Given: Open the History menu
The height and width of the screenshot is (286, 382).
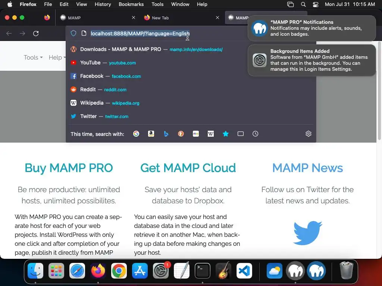Looking at the screenshot, I should pyautogui.click(x=103, y=4).
